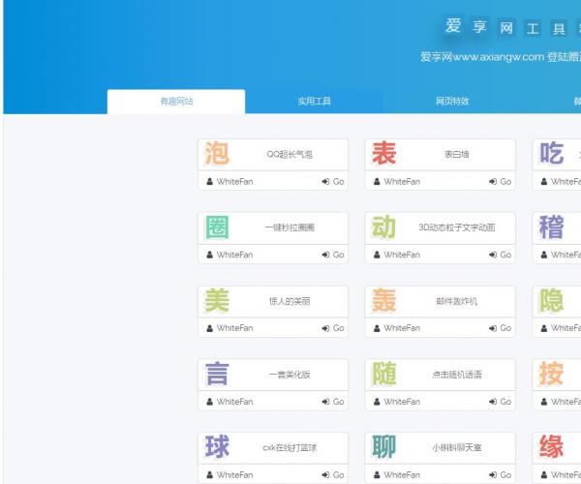Click WhiteFan author in 小俐抖聊天室 card
This screenshot has width=581, height=484.
click(x=402, y=474)
